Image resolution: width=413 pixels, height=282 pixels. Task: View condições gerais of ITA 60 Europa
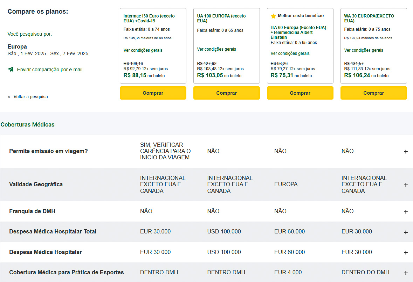click(290, 53)
